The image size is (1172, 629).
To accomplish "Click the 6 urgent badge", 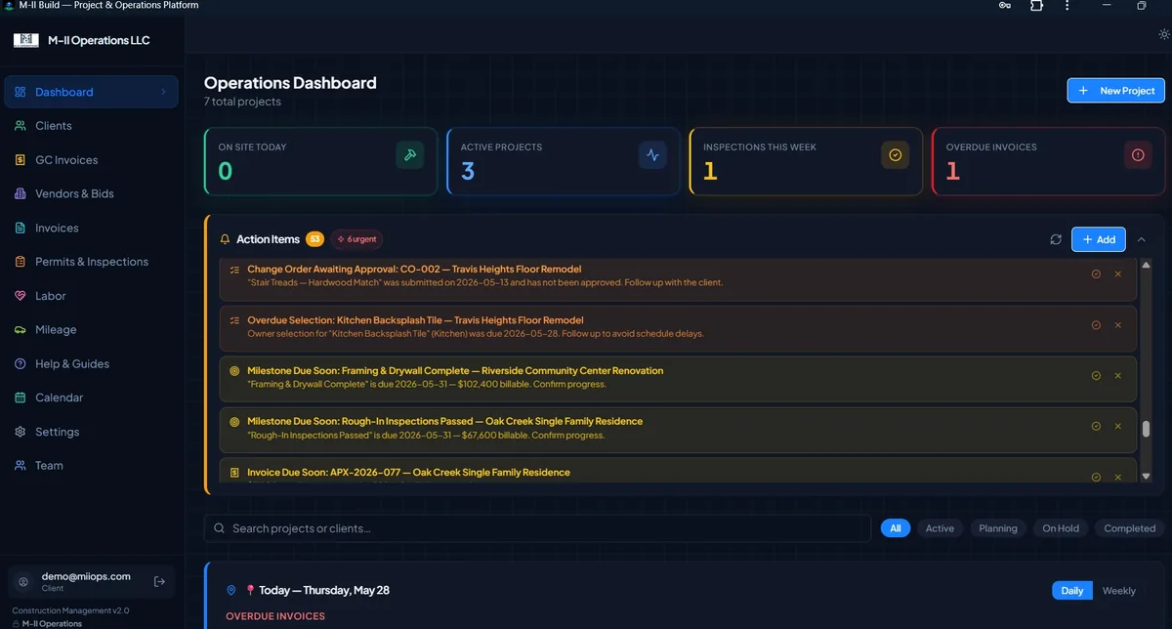I will tap(356, 239).
